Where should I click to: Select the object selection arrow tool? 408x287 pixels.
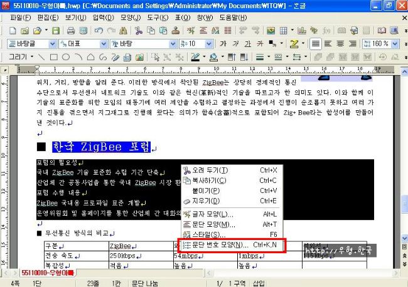pos(155,57)
